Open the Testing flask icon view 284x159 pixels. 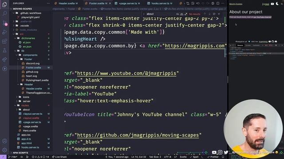click(4, 50)
